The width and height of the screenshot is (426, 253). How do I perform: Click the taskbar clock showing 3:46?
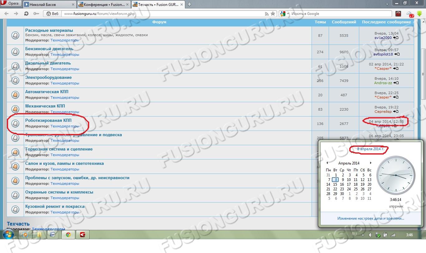point(409,235)
